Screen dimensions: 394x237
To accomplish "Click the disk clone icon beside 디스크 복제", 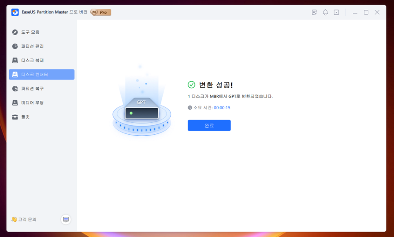I will coord(15,60).
